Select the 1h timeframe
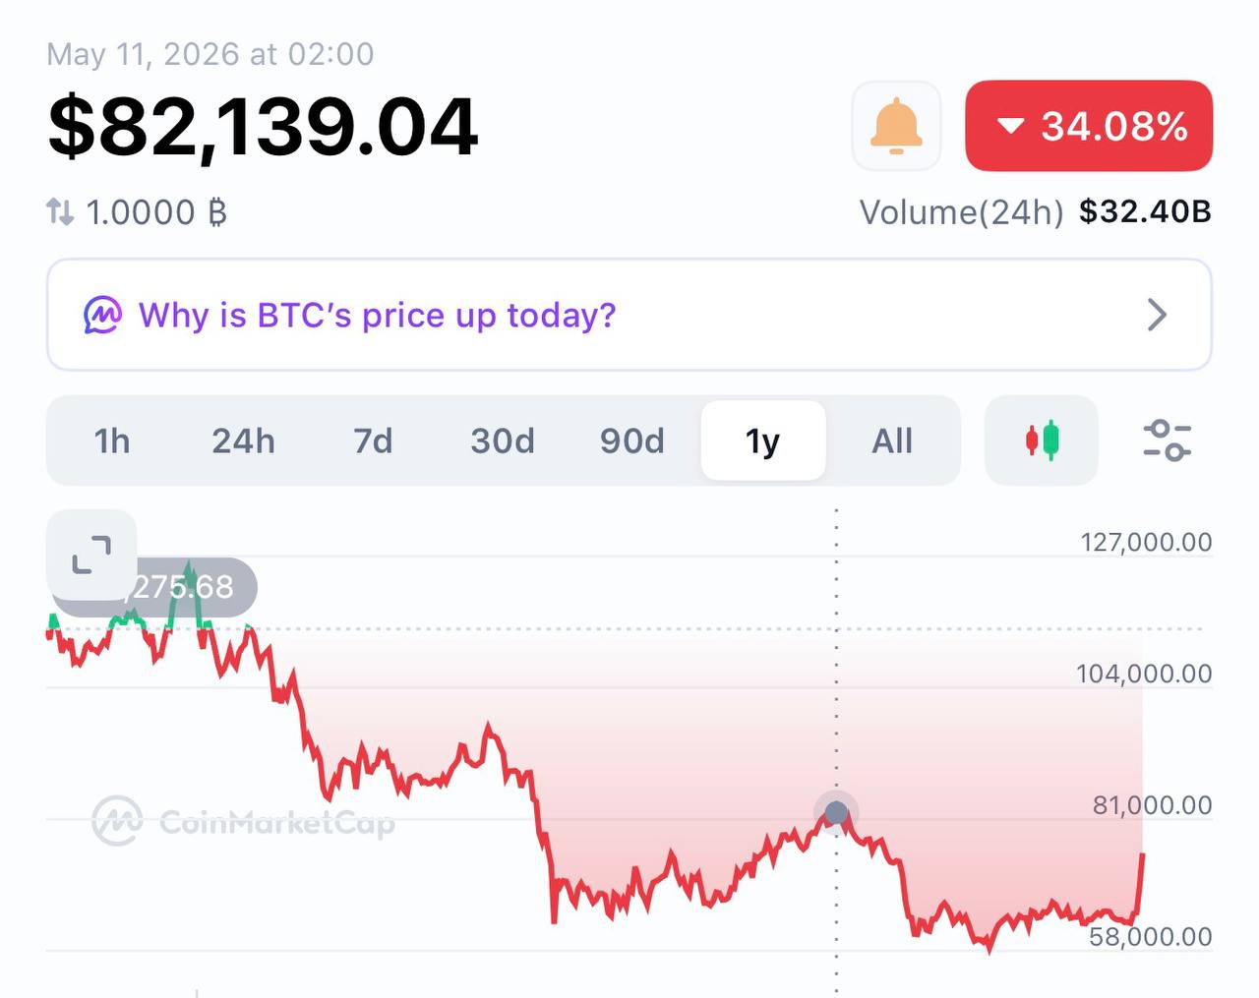 click(112, 441)
